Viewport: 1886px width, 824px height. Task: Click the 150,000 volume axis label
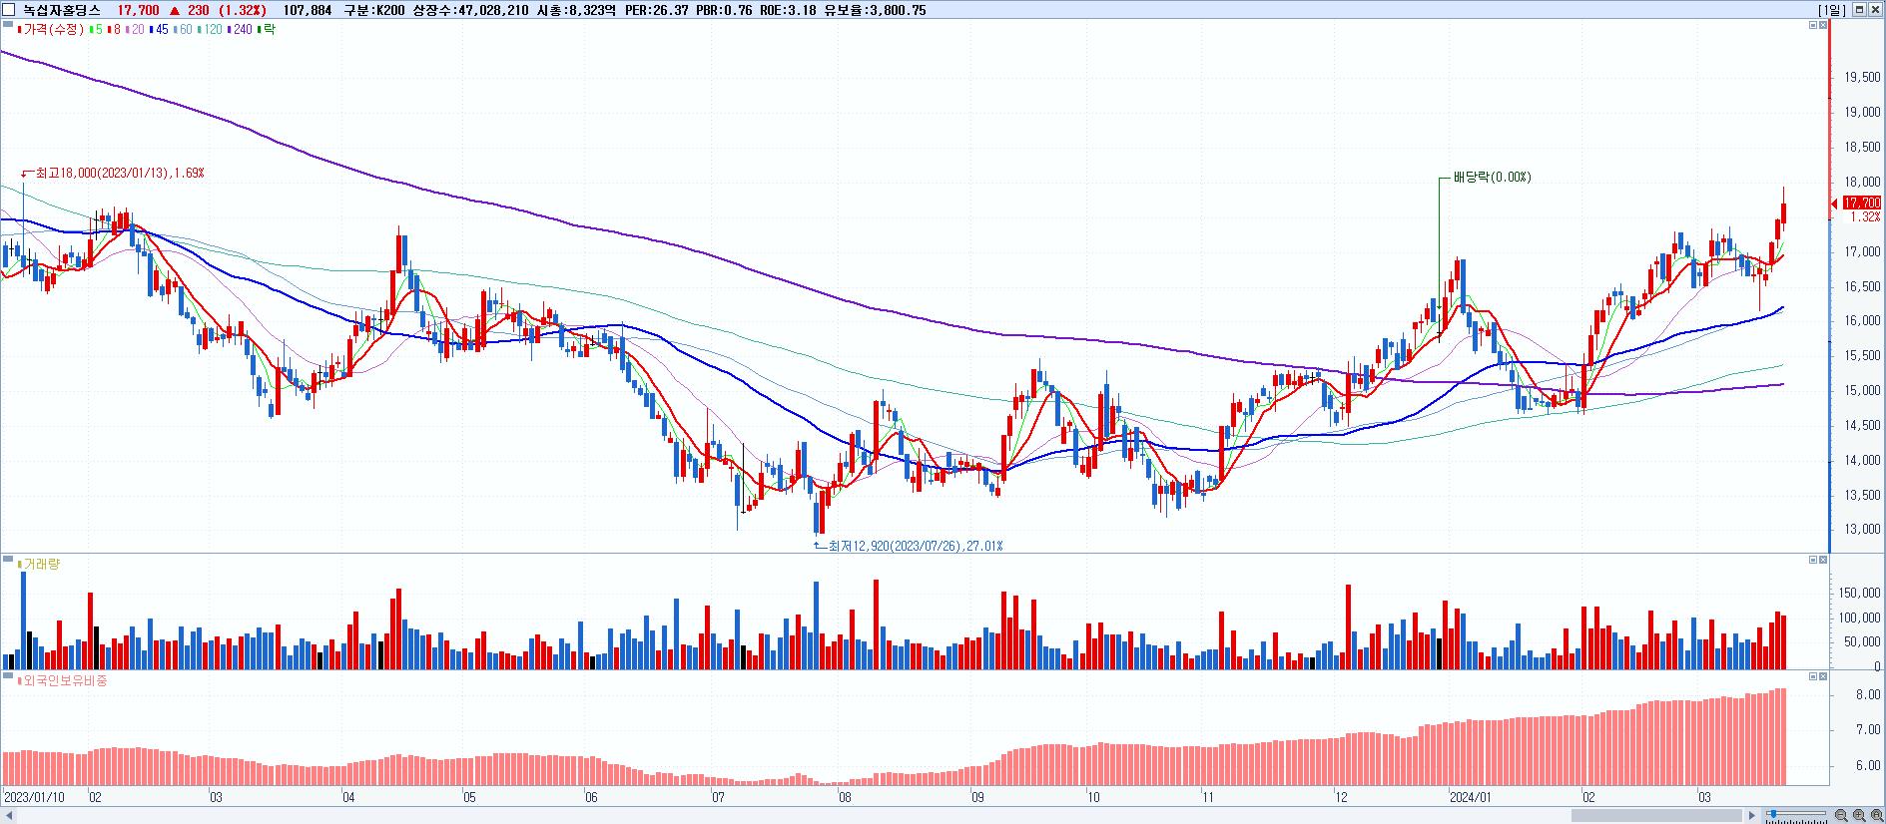1861,593
